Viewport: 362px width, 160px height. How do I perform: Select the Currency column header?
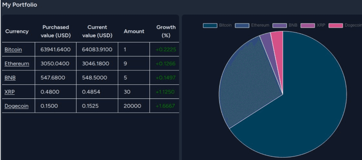(17, 31)
